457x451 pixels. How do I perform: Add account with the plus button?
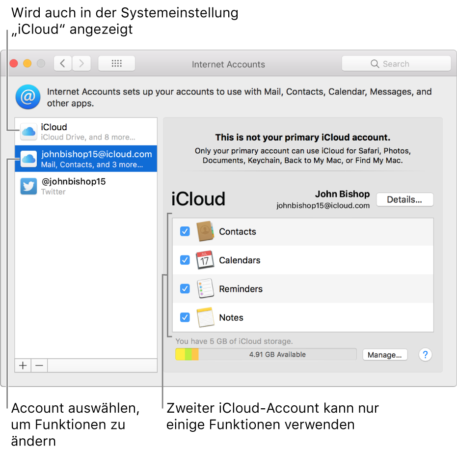(x=23, y=366)
